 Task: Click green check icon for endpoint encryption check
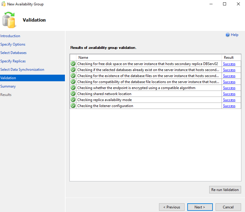73,88
